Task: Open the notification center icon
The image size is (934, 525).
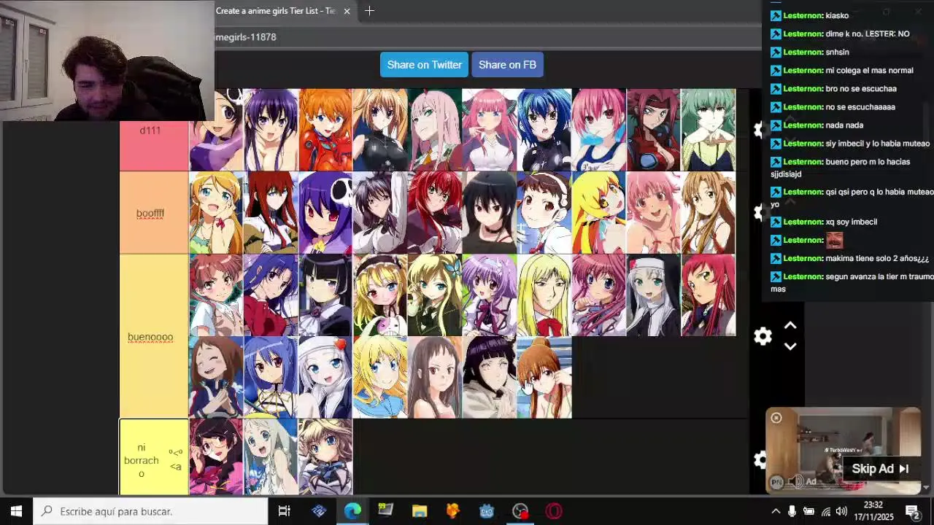Action: coord(912,511)
